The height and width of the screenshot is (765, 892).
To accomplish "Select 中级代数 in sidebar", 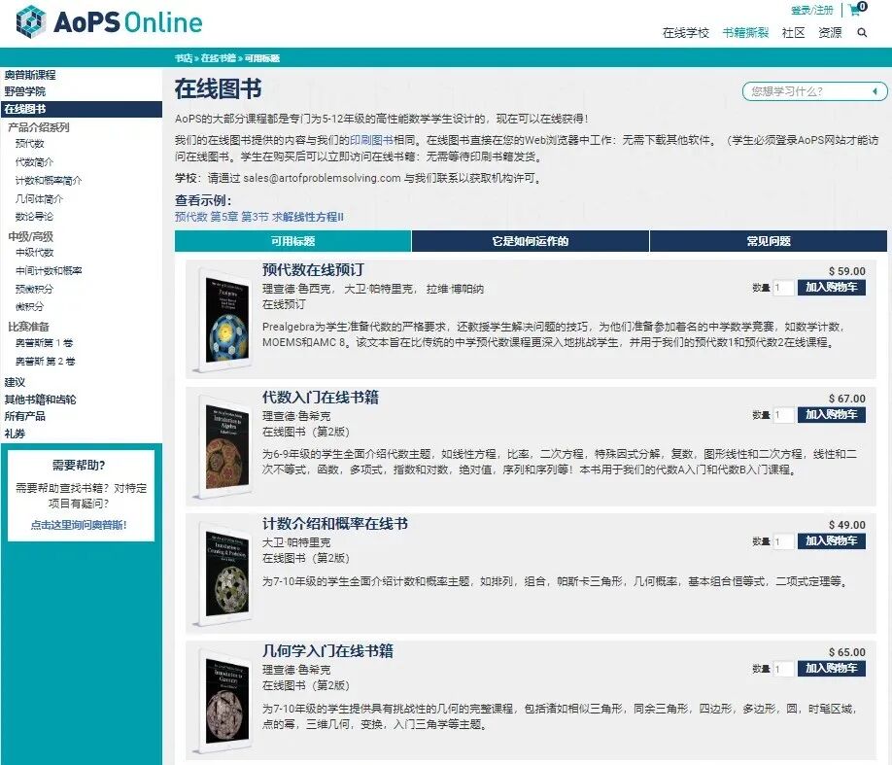I will click(x=34, y=252).
